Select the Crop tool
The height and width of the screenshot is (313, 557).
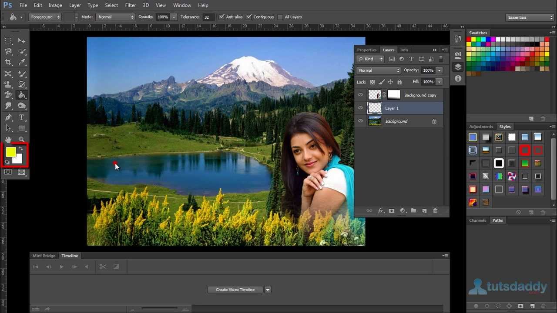point(8,62)
